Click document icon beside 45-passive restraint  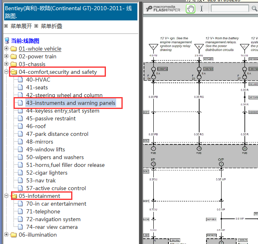point(20,119)
